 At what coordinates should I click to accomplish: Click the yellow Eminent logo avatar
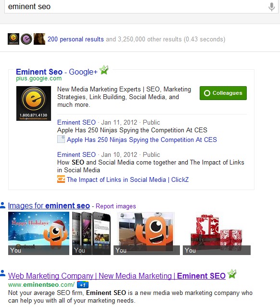(x=13, y=39)
